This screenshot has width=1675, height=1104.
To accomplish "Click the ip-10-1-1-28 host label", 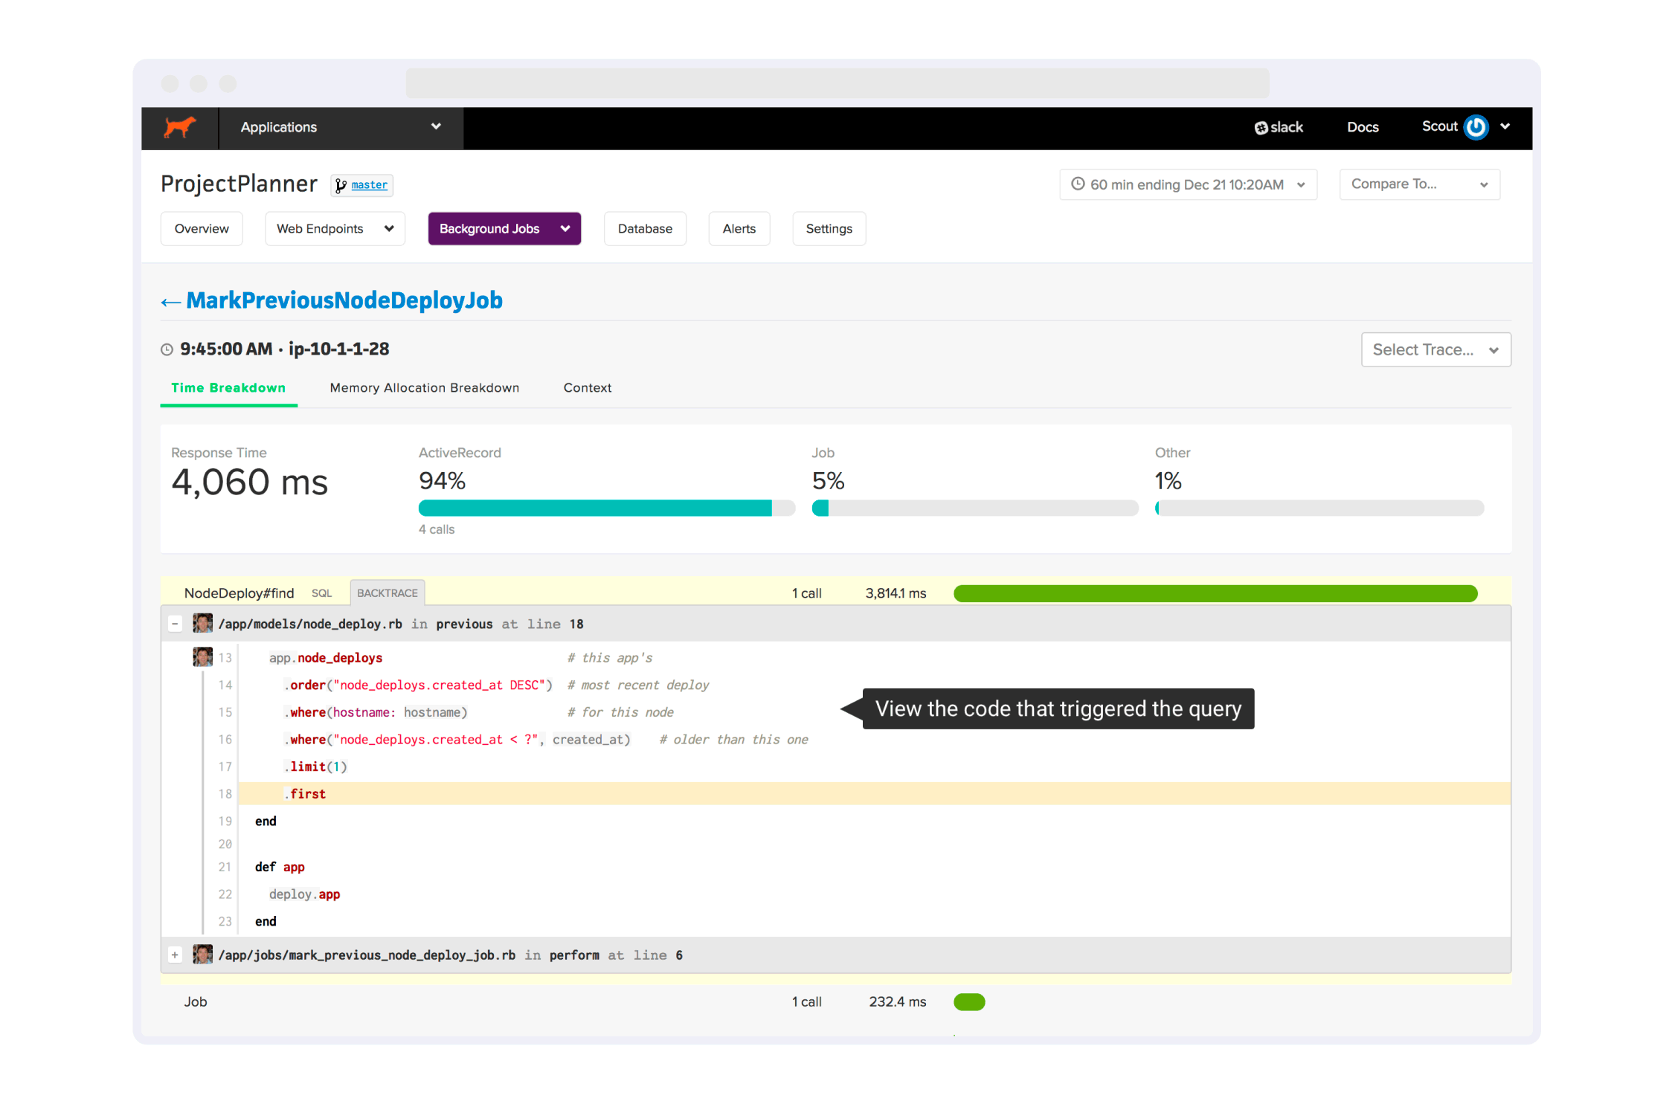I will coord(338,349).
